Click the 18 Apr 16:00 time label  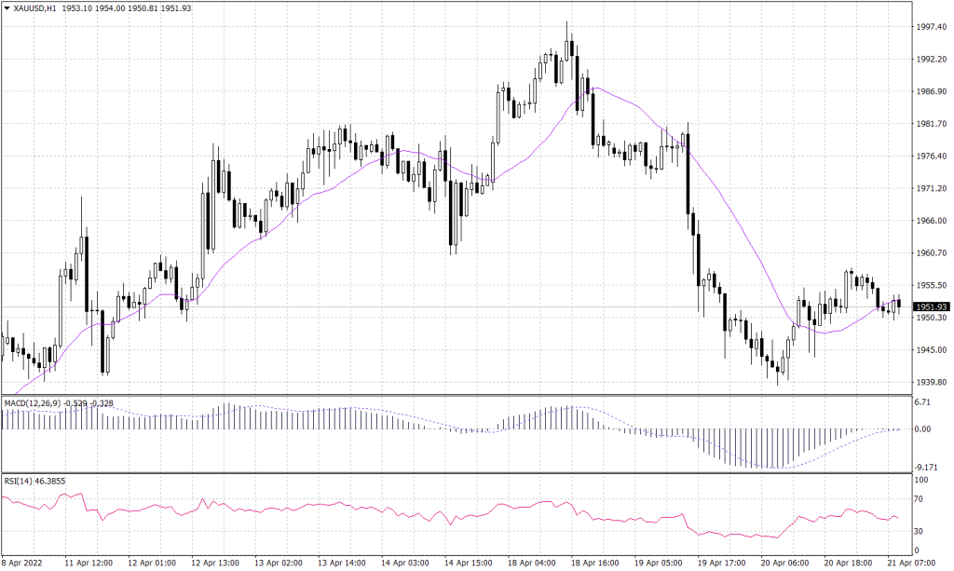595,564
